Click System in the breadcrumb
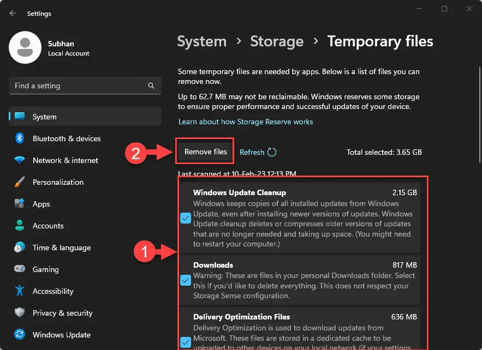 [201, 41]
